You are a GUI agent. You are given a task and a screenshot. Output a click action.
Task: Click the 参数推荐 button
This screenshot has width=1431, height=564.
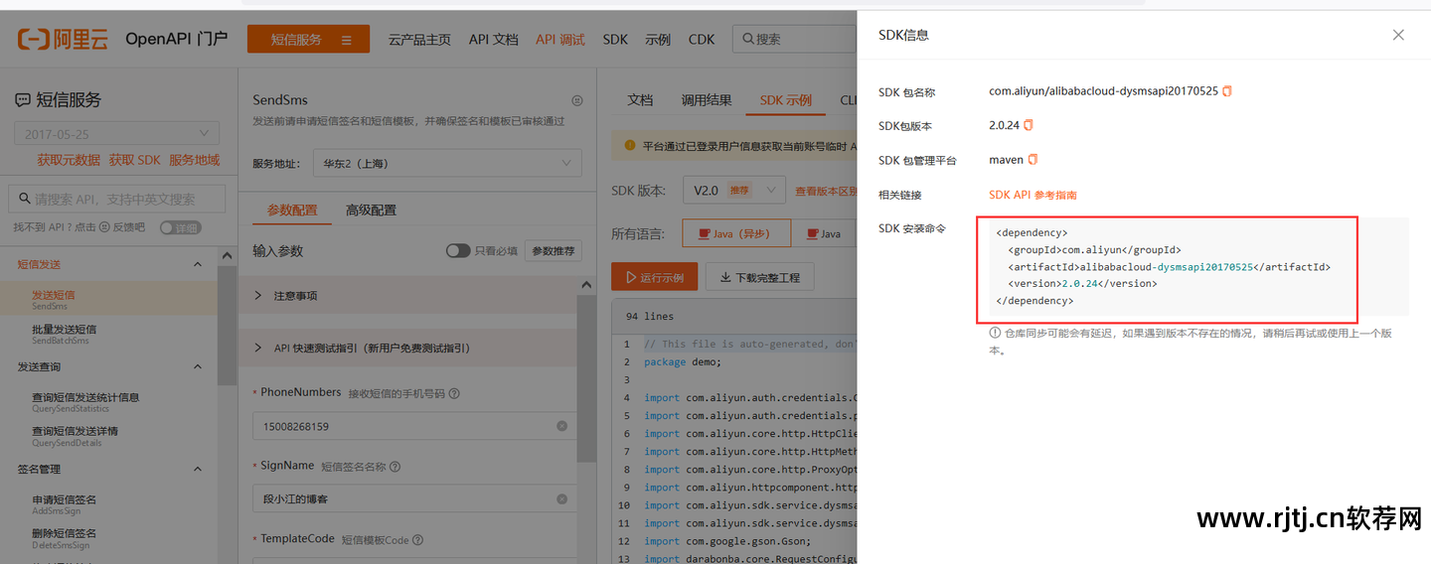pyautogui.click(x=554, y=251)
